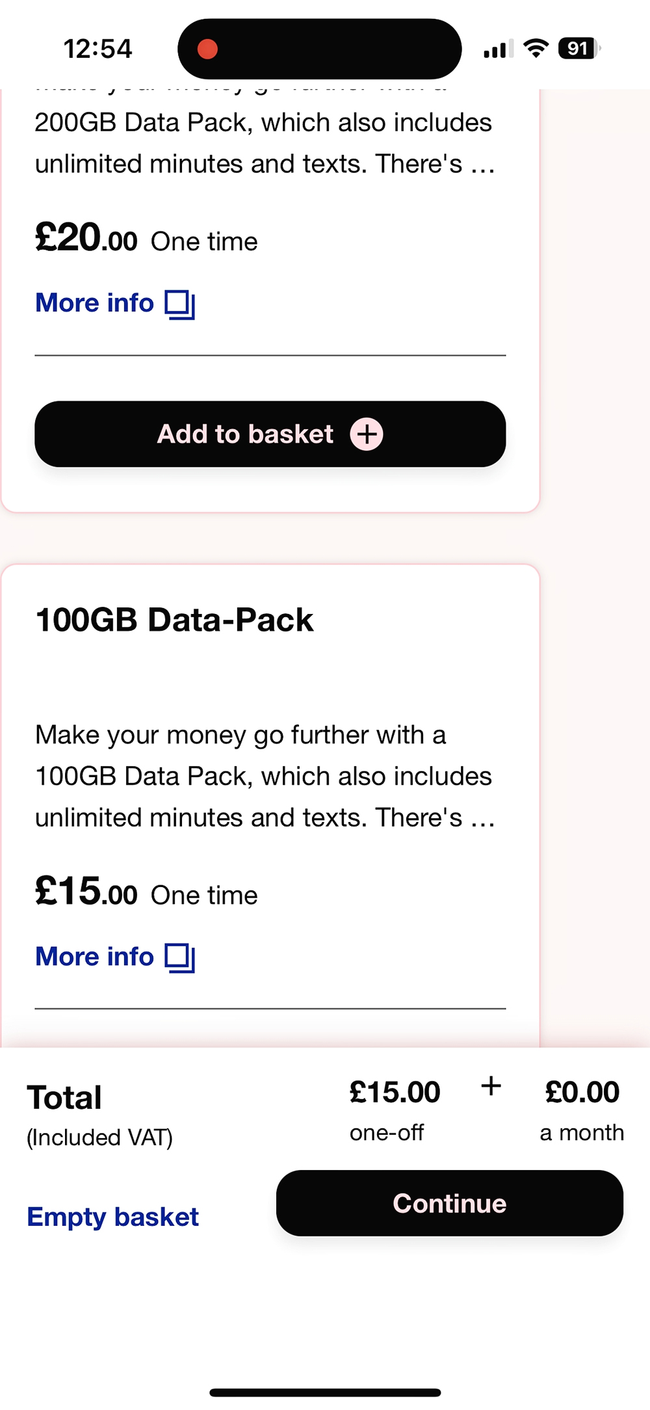This screenshot has width=650, height=1410.
Task: Tap the cellular signal bars icon
Action: [x=499, y=49]
